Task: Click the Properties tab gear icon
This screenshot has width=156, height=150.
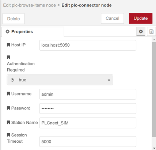Action: 8,32
